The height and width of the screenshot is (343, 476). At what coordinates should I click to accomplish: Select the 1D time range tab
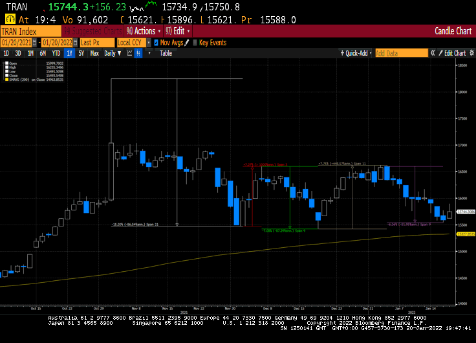coord(6,53)
